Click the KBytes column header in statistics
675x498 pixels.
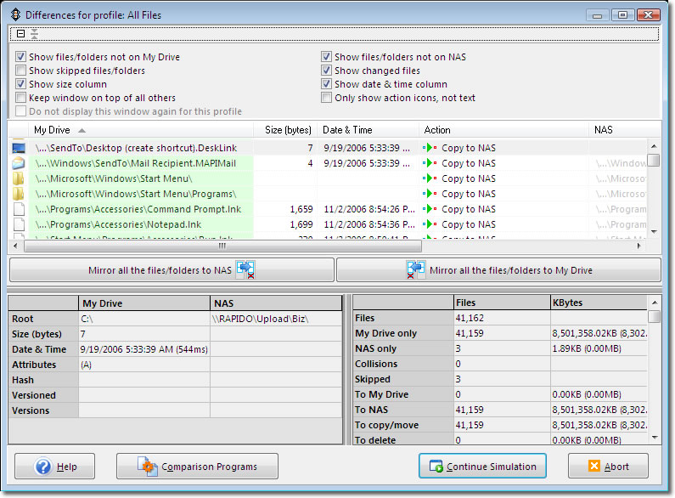599,303
